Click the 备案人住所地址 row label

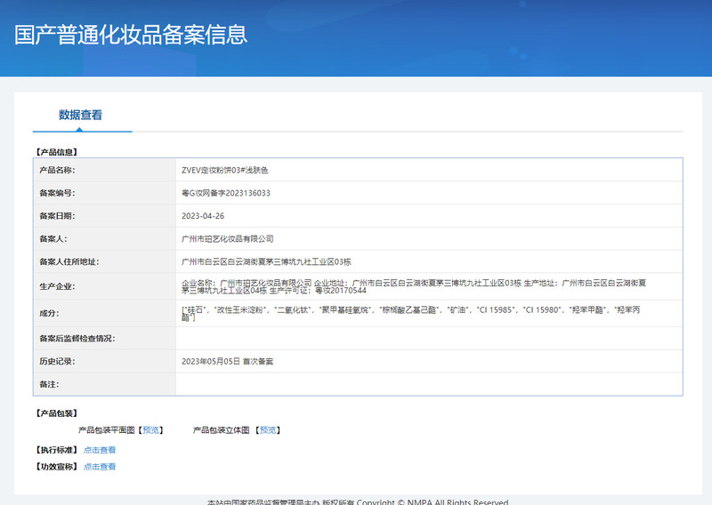click(x=69, y=261)
